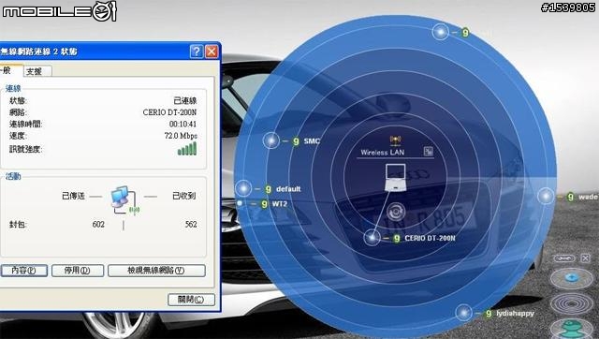Click the SMC network label

pyautogui.click(x=312, y=141)
